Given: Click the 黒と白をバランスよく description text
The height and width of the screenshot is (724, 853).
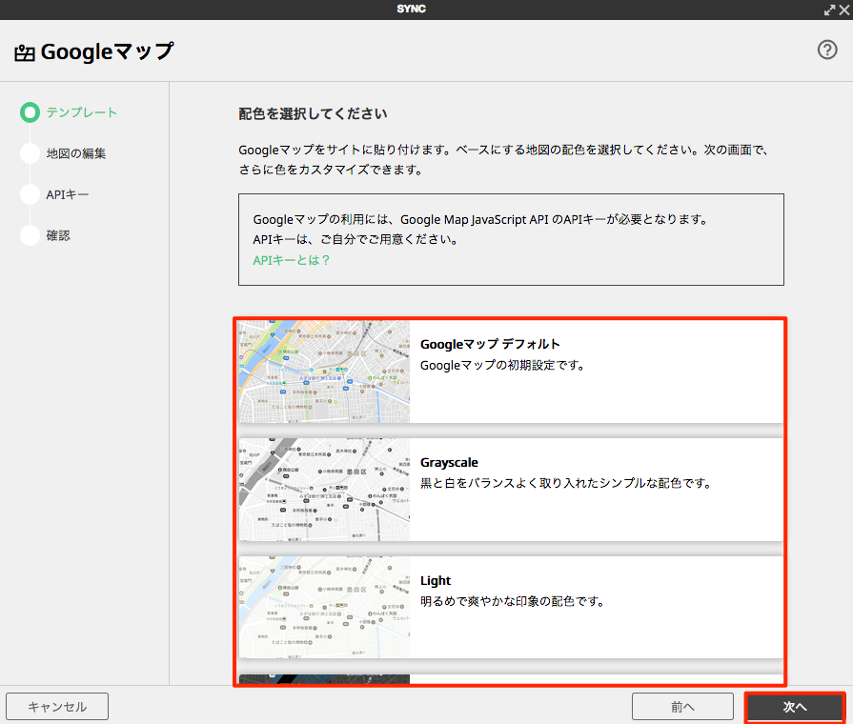Looking at the screenshot, I should coord(566,483).
